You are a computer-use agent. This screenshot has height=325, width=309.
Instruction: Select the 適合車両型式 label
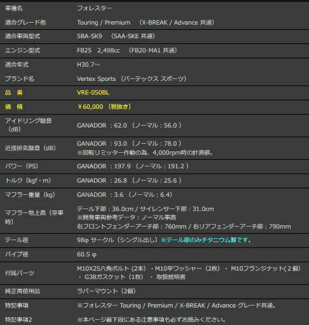[x=23, y=36]
